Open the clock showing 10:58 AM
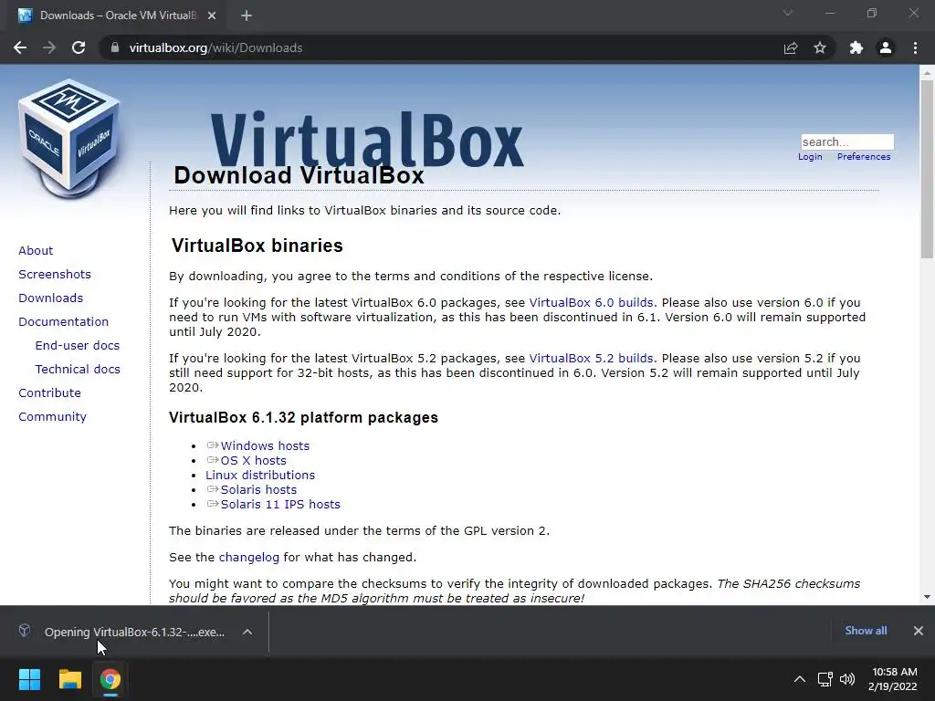 click(x=893, y=679)
